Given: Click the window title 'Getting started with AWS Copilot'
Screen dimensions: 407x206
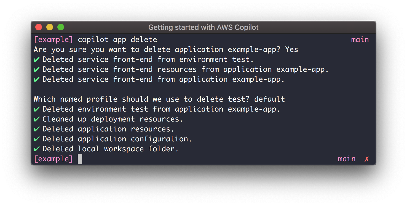Looking at the screenshot, I should pyautogui.click(x=203, y=27).
